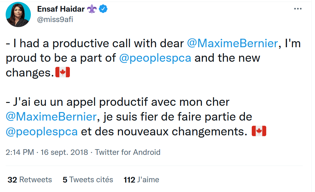Click the 2:14 PM timestamp
This screenshot has width=315, height=192.
(x=20, y=152)
